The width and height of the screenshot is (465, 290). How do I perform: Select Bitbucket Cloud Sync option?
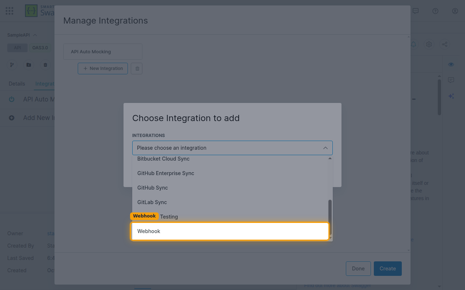coord(230,159)
